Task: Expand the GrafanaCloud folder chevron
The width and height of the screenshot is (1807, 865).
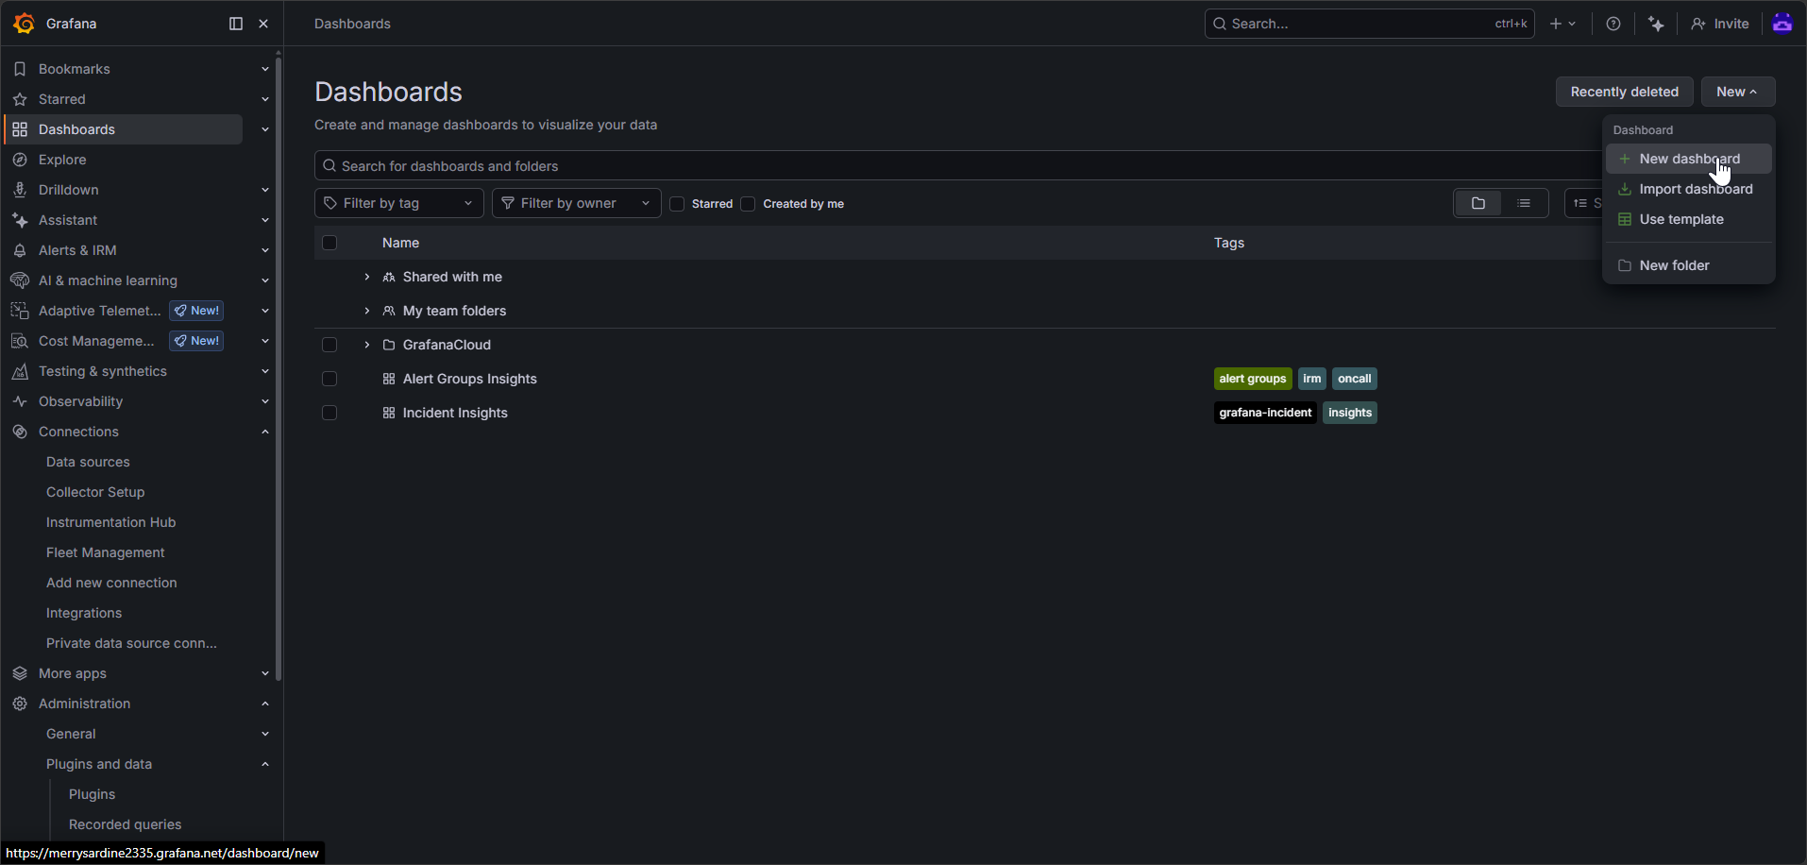Action: 367,345
